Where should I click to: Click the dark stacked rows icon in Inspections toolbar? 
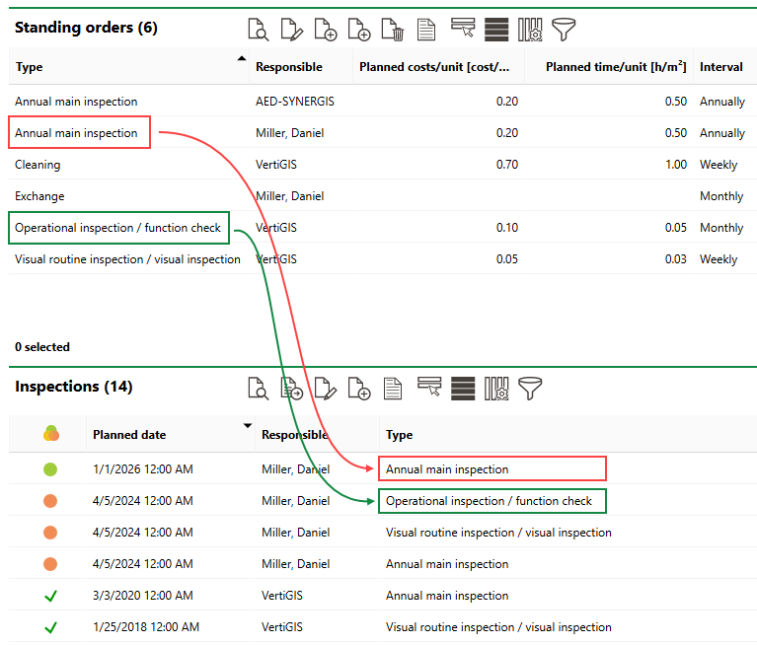pos(463,389)
